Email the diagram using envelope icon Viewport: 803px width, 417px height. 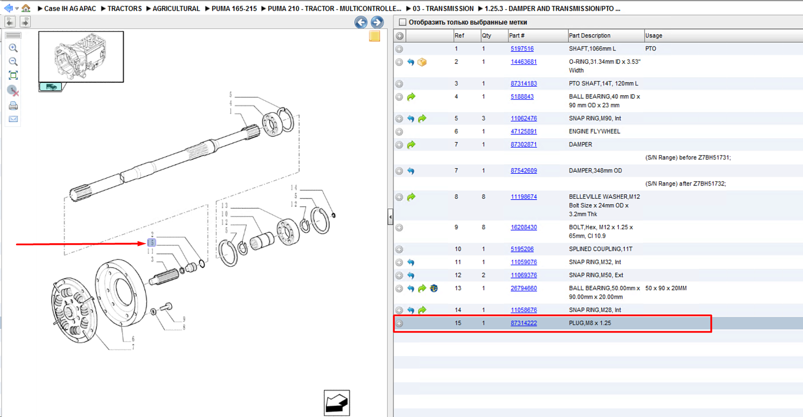pyautogui.click(x=13, y=119)
